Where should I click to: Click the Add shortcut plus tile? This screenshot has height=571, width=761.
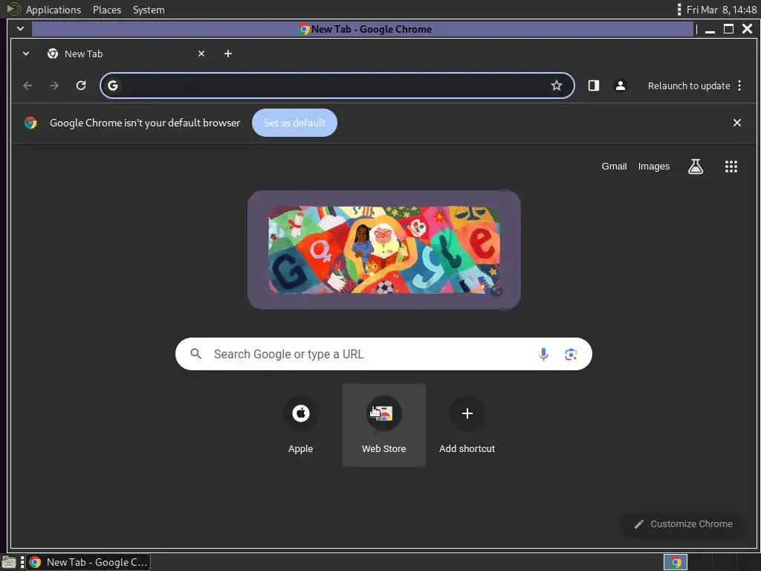(x=467, y=425)
